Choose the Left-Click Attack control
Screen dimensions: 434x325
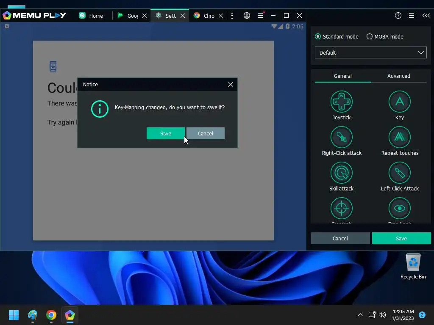pyautogui.click(x=399, y=173)
